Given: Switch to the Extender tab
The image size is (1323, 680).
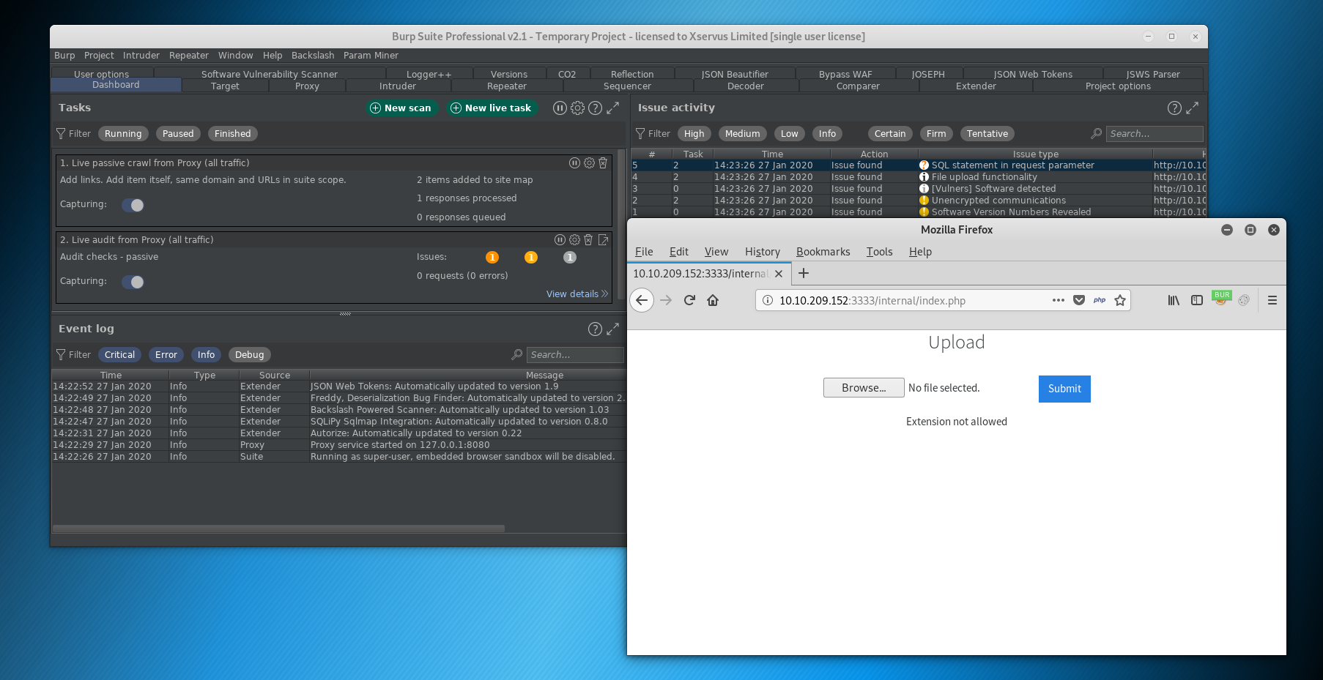Looking at the screenshot, I should coord(976,86).
